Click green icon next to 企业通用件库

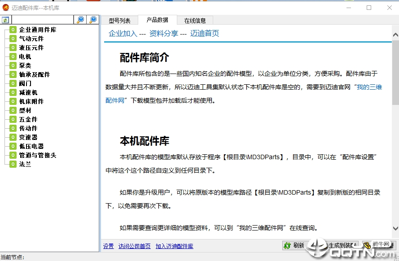13,30
